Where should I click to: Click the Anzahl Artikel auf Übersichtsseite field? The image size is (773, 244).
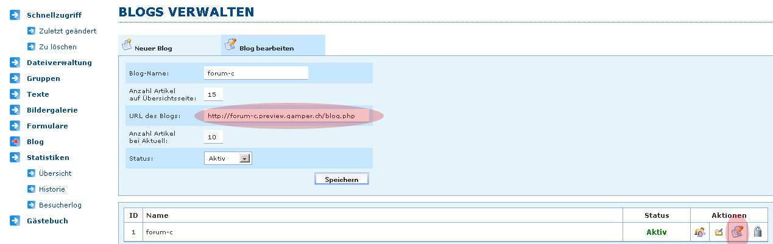click(213, 94)
